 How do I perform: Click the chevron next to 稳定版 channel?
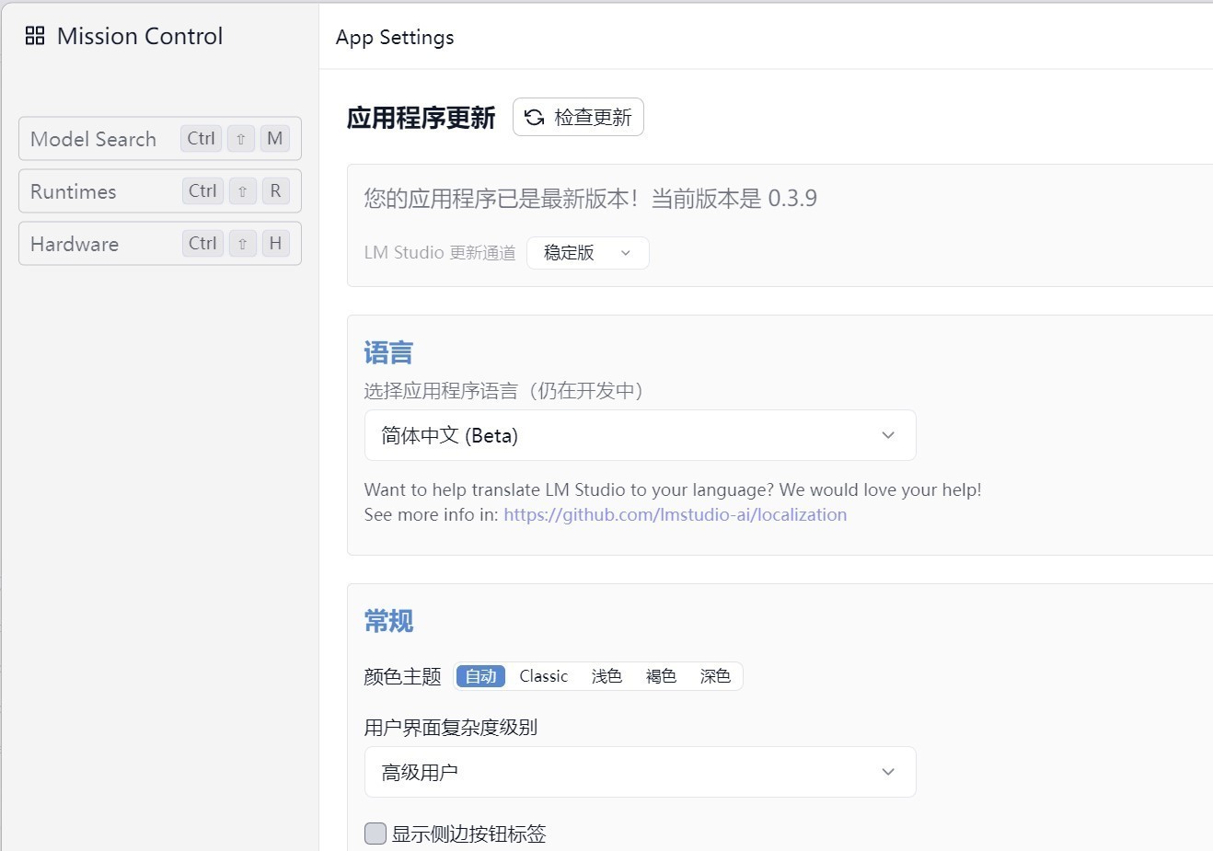click(626, 253)
